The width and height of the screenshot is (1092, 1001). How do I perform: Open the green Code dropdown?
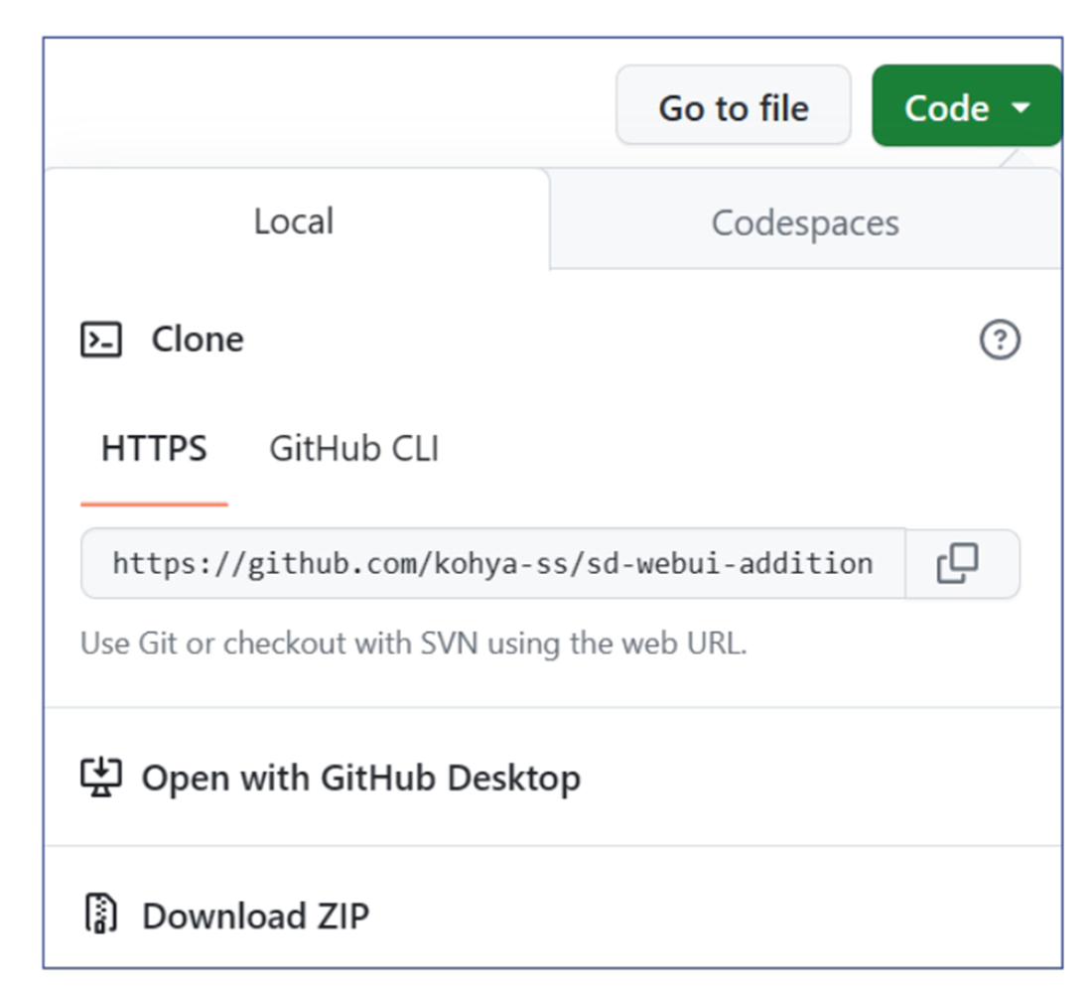tap(967, 106)
